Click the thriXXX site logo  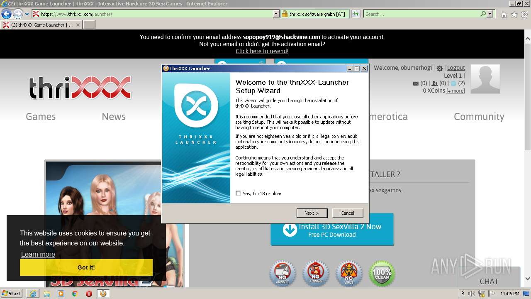click(80, 88)
